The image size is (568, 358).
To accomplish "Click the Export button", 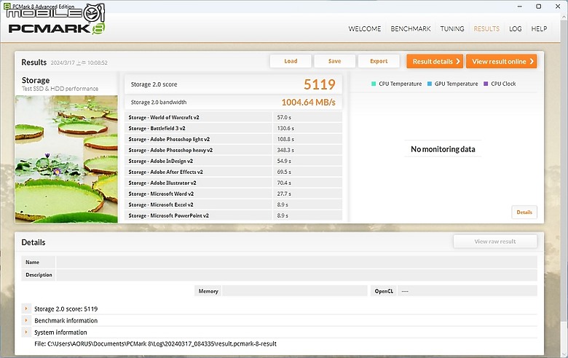I will (x=379, y=61).
